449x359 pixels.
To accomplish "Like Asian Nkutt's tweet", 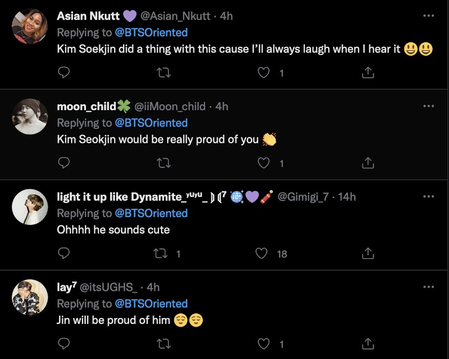I will [x=264, y=72].
